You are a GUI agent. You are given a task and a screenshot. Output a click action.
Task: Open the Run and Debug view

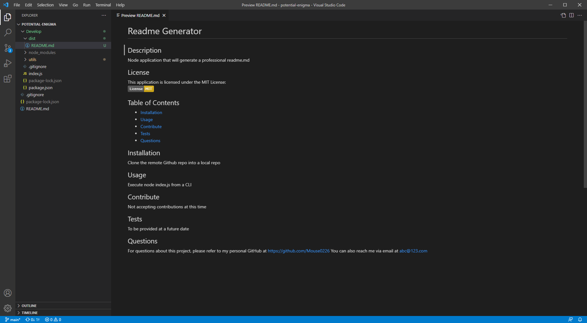(8, 63)
